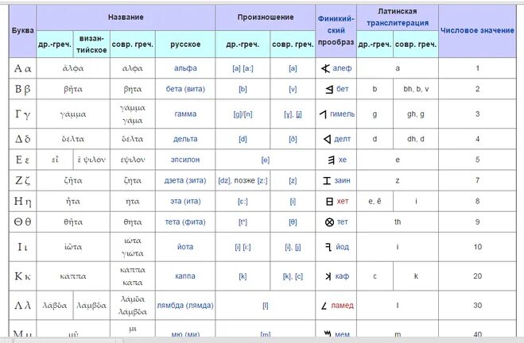The width and height of the screenshot is (524, 343).
Task: Open the 'лямбда (лямда)' link
Action: point(185,306)
